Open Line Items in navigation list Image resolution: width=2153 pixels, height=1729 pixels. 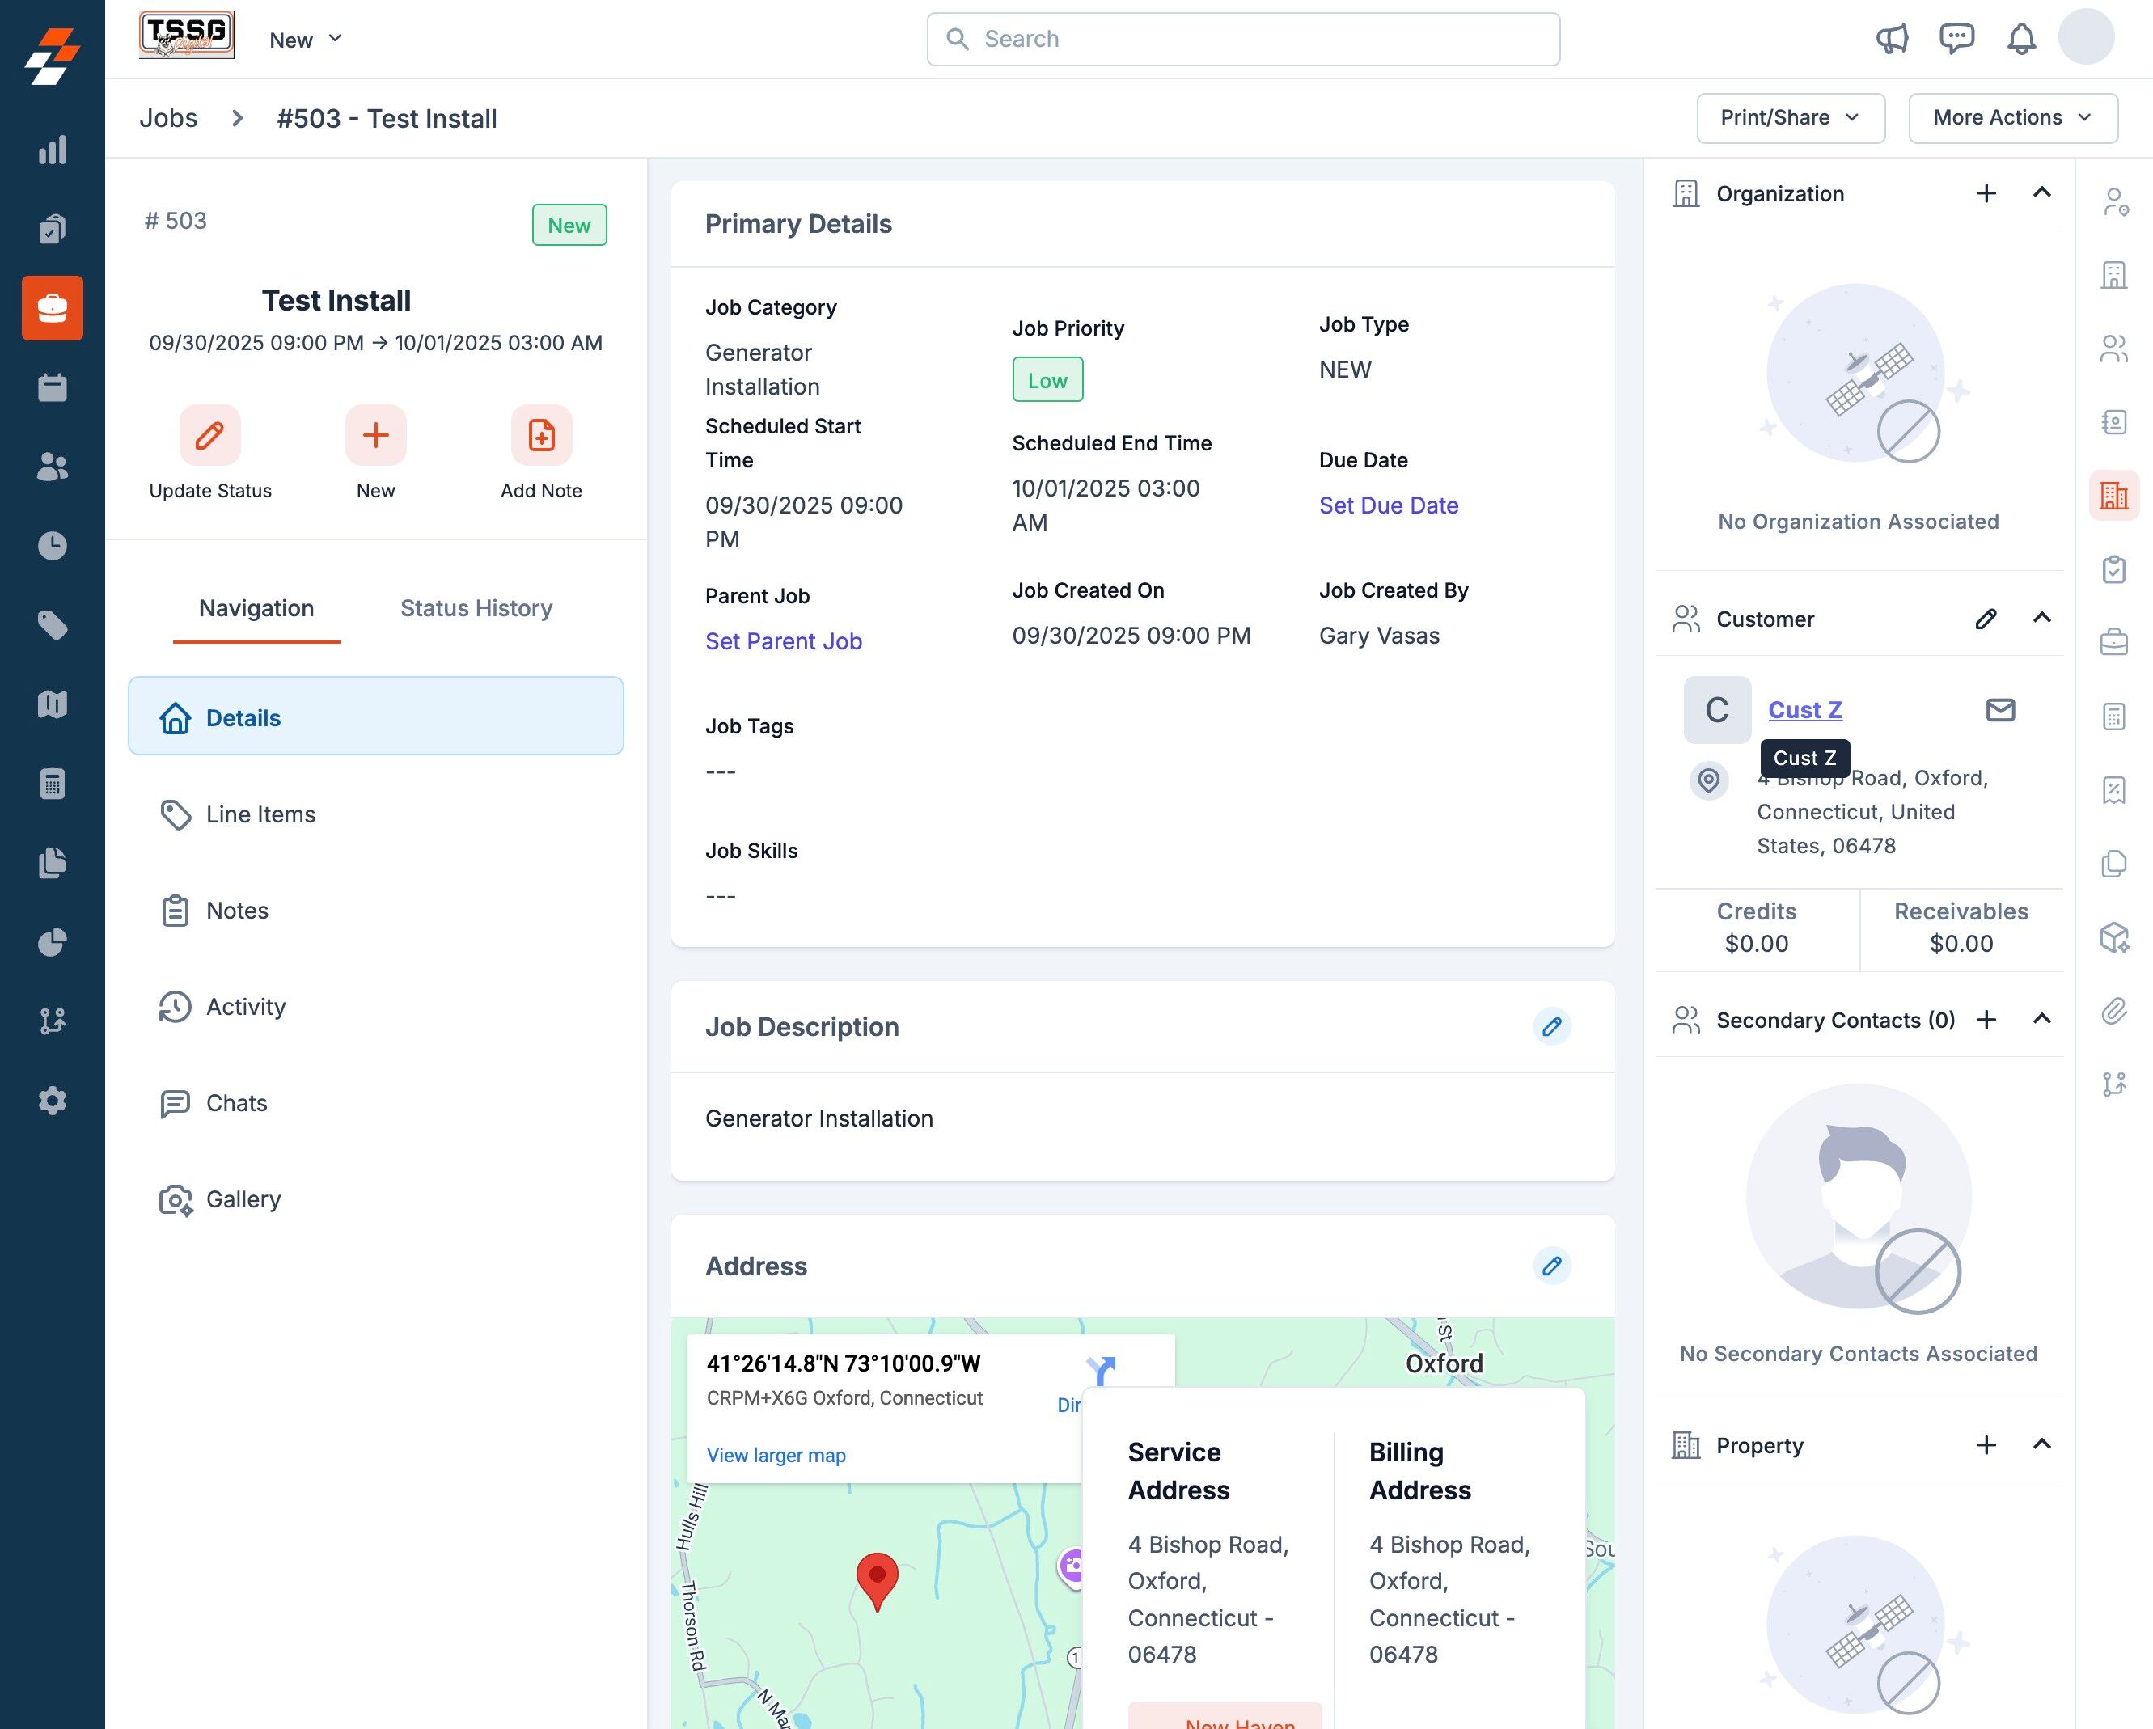[x=260, y=814]
